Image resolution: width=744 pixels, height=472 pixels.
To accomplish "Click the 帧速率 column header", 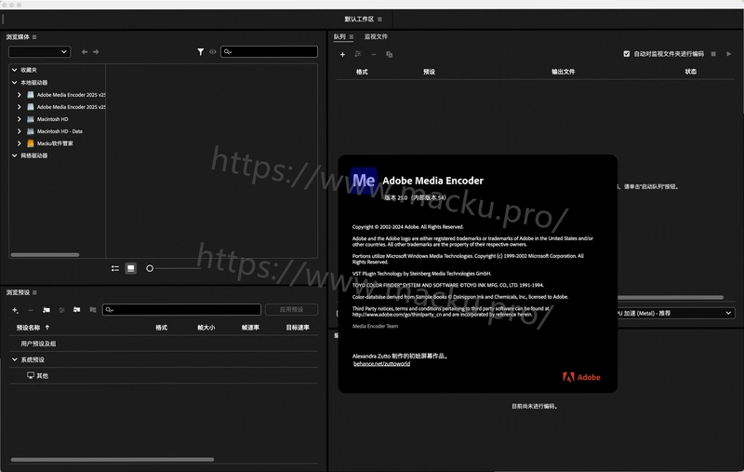I will click(x=250, y=328).
